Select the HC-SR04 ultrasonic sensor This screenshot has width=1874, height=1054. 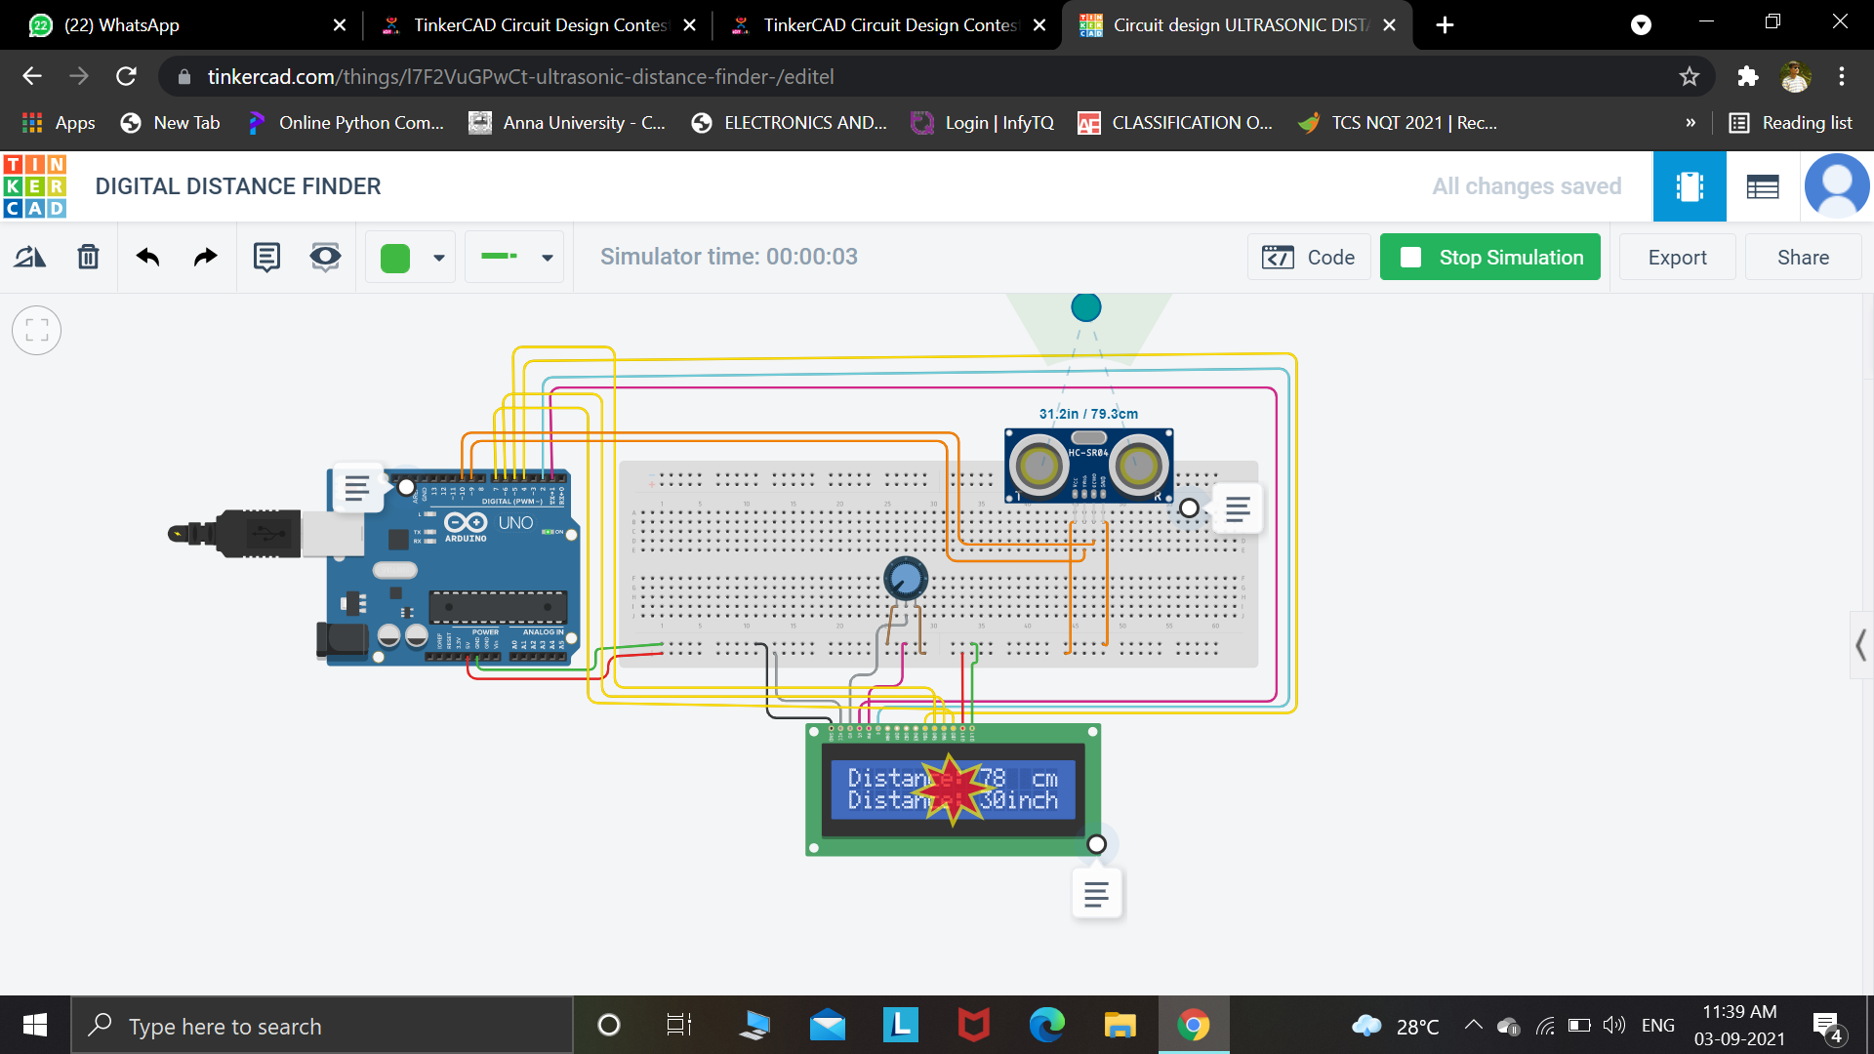1089,466
